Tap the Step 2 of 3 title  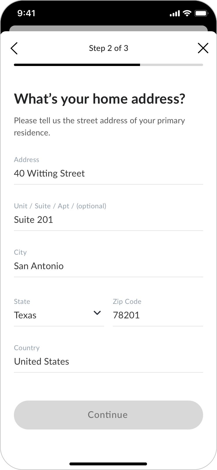click(108, 48)
